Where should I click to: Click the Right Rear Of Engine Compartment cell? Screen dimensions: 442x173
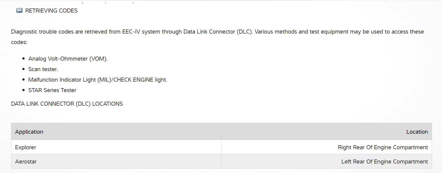(x=383, y=147)
